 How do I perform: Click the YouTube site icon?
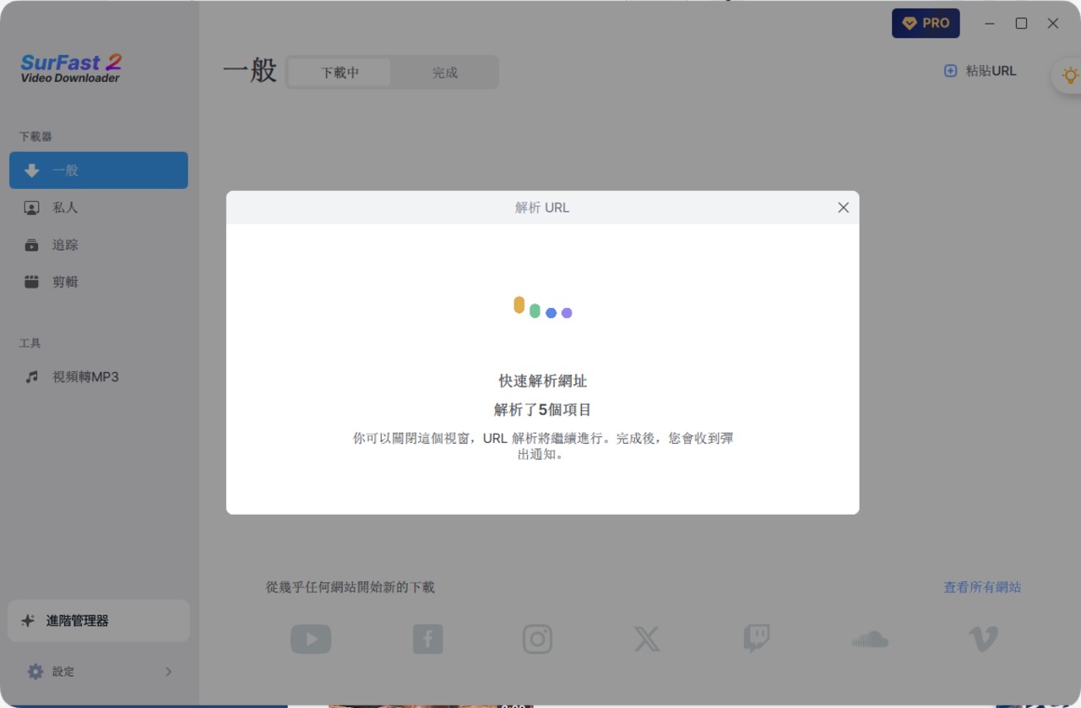click(311, 639)
